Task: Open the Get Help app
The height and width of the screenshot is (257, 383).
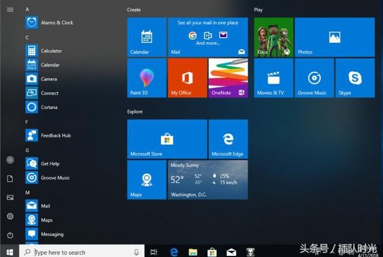Action: pos(42,164)
